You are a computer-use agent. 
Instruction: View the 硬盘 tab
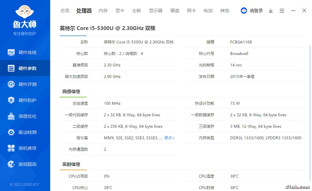coord(175,11)
